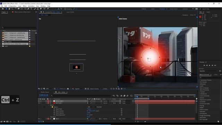This screenshot has height=125, width=222.
Task: Select the Type text tool
Action: click(x=31, y=9)
